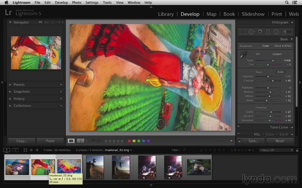302x188 pixels.
Task: Click the Exposure slider handle
Action: click(268, 76)
